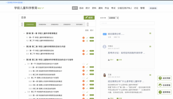Open the hamburger menu on 结合案例分析 pinned post

click(x=150, y=33)
